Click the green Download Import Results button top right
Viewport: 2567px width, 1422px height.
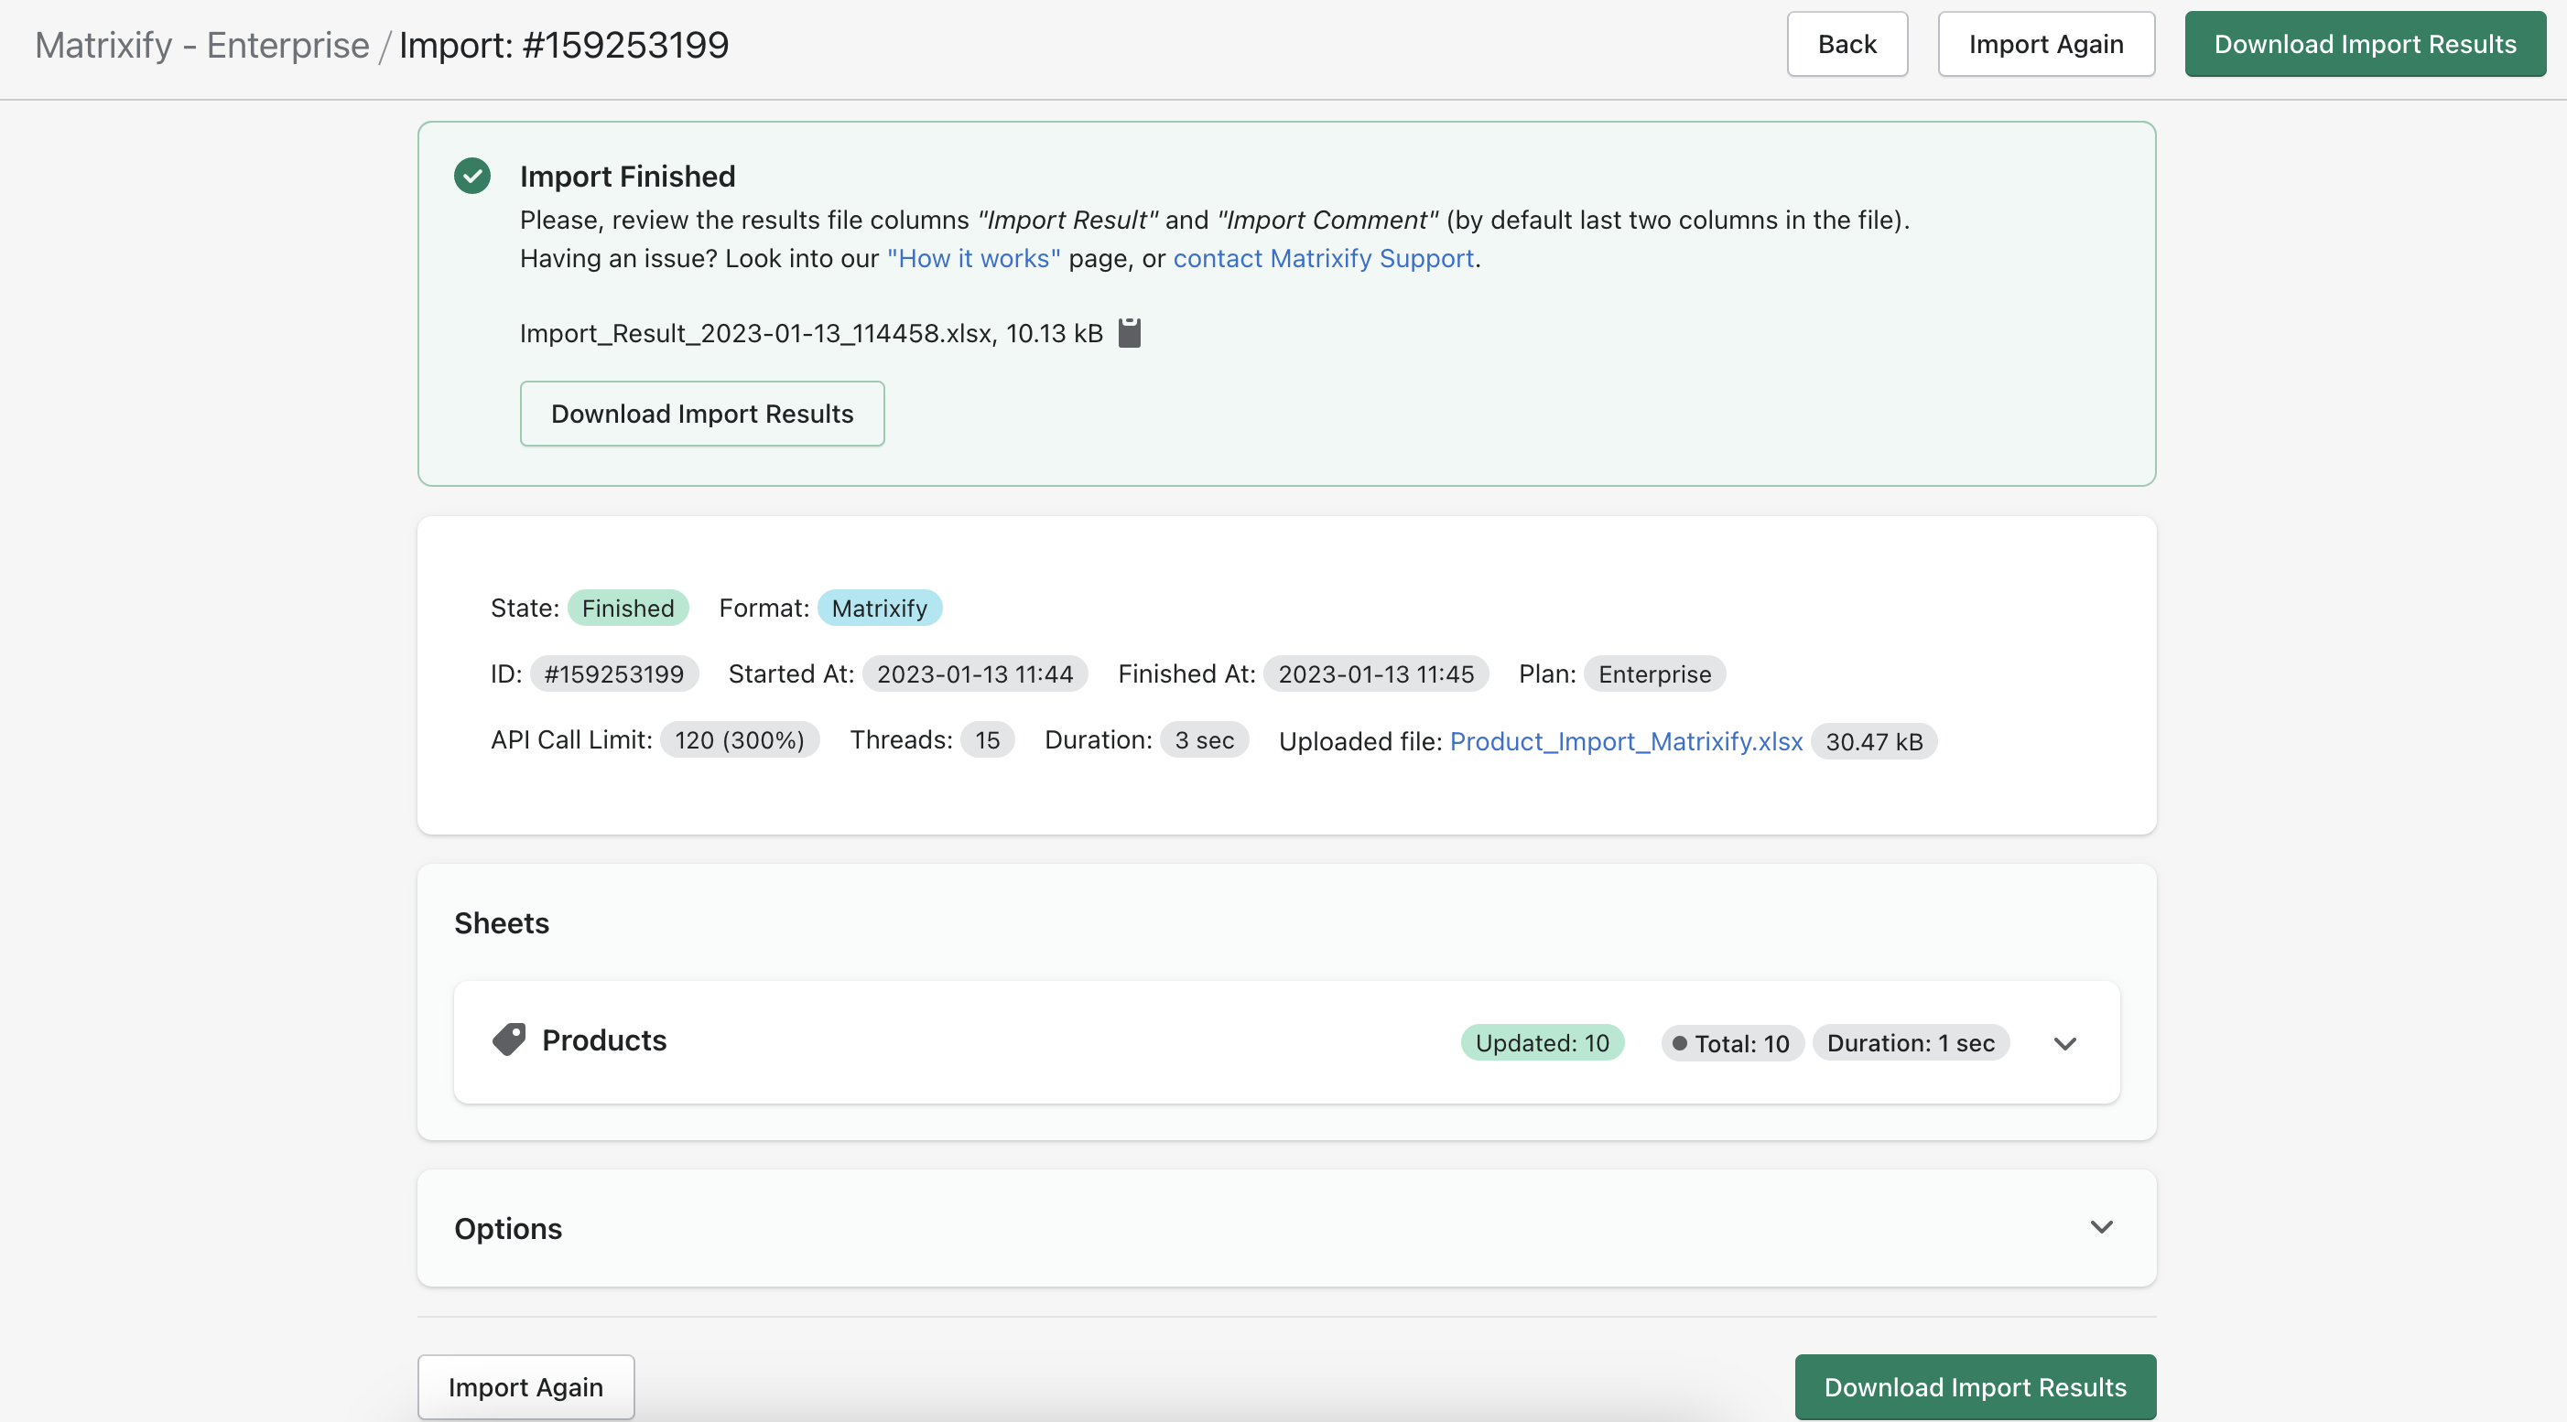[2365, 44]
